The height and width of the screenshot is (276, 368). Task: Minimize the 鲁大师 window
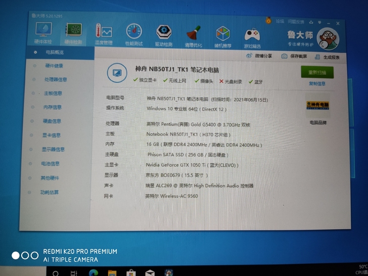(x=329, y=23)
